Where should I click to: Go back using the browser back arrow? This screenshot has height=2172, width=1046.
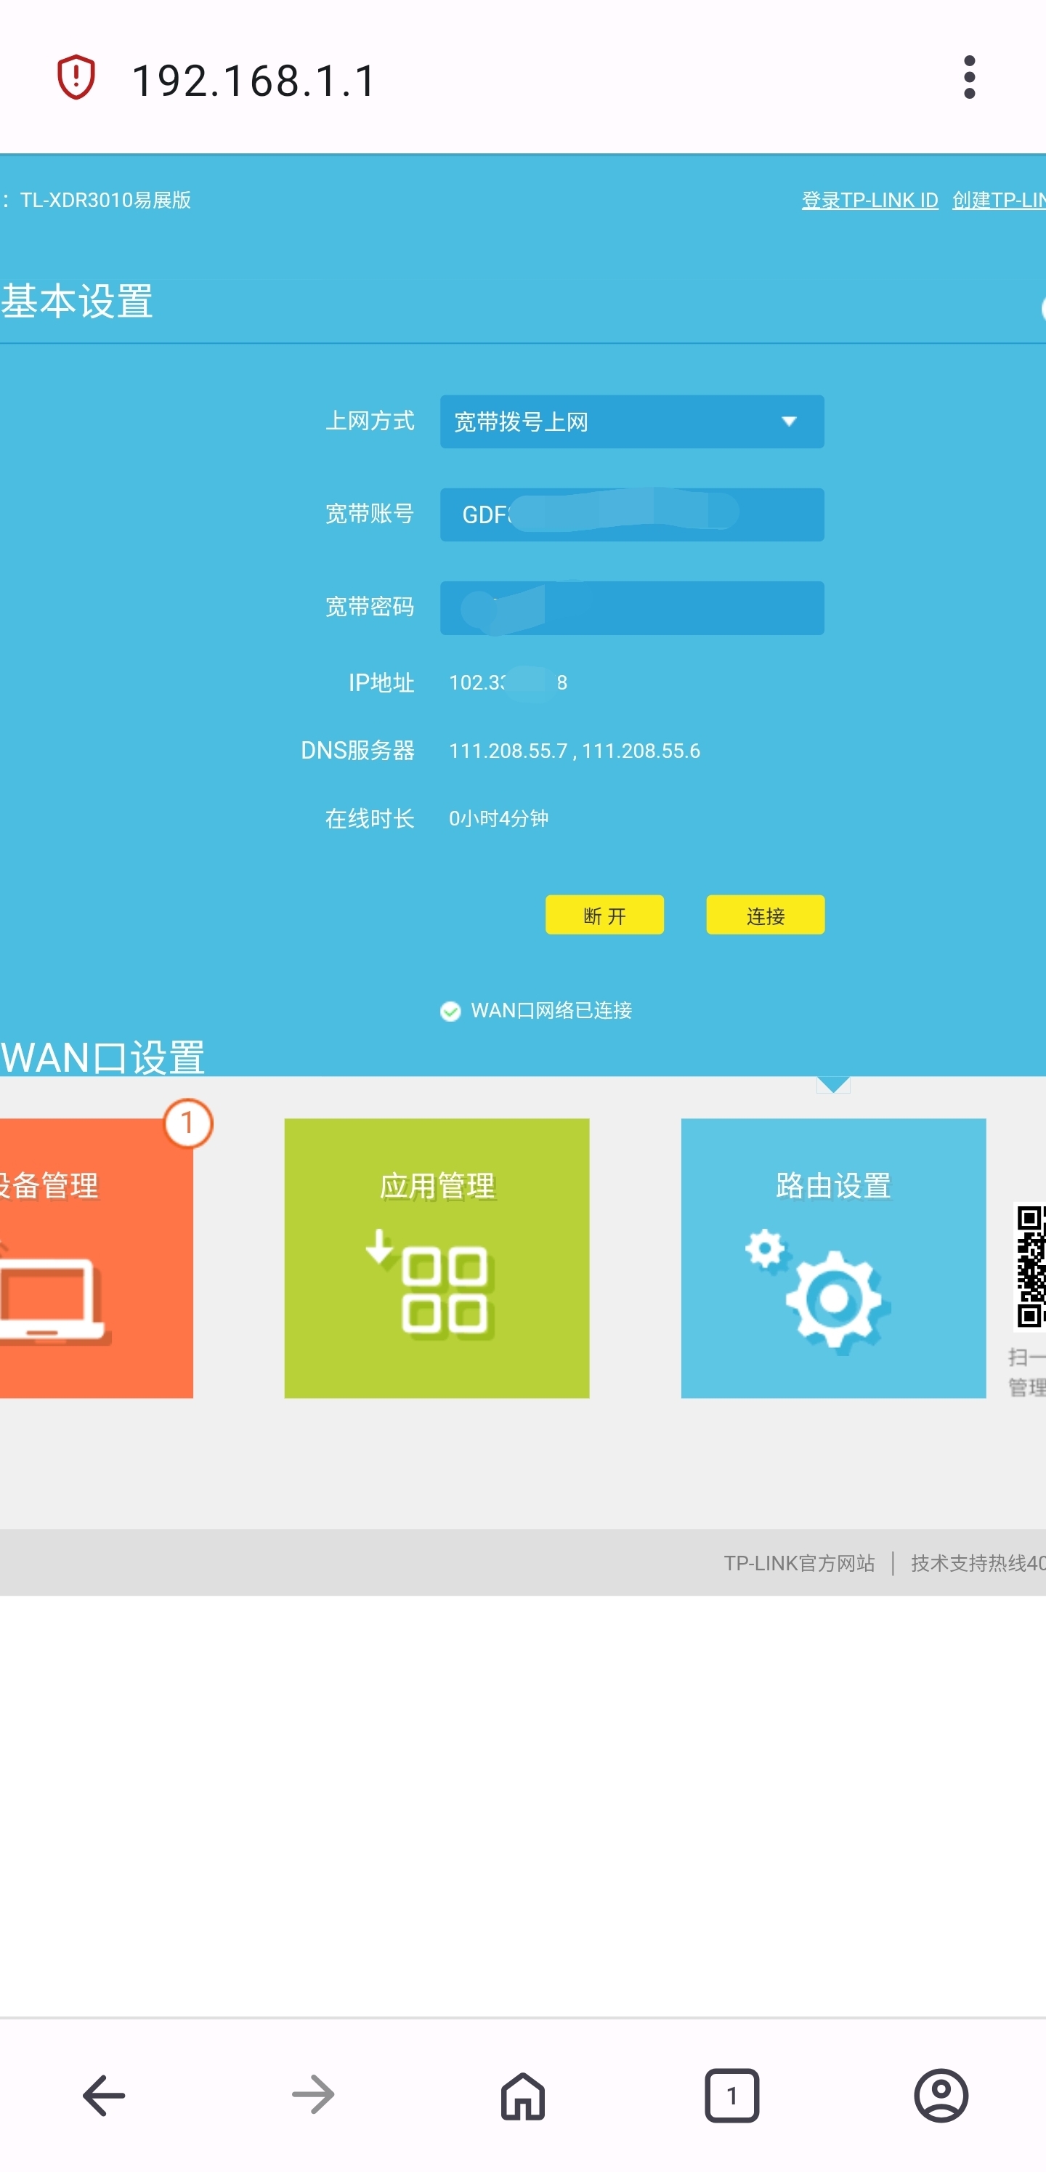pos(104,2094)
